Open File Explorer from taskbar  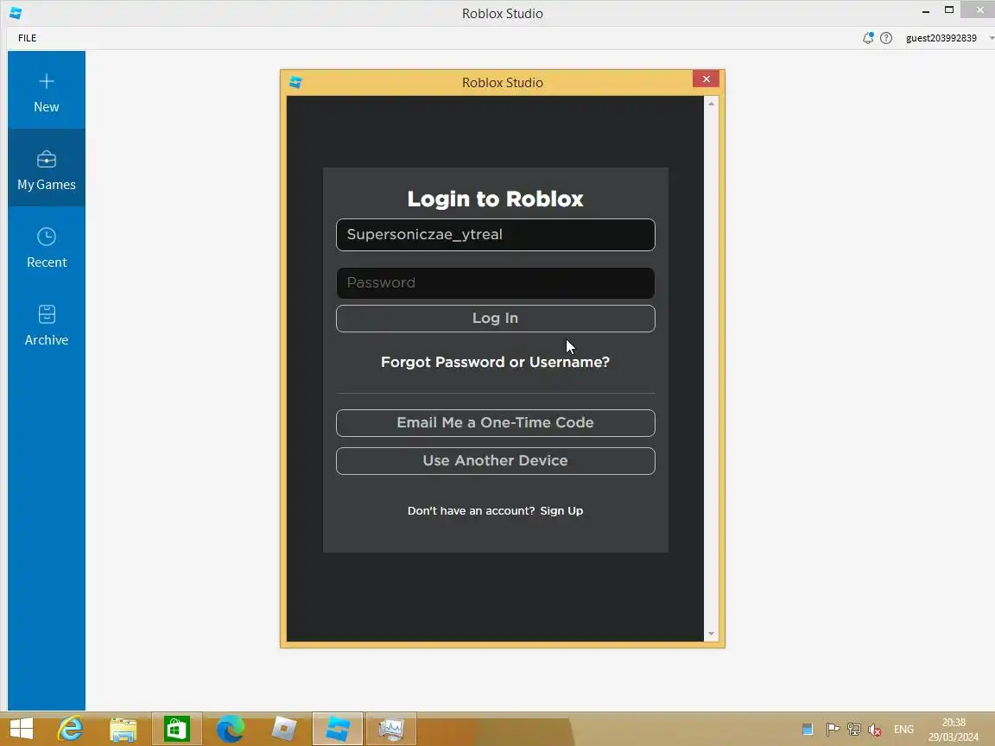pos(124,729)
